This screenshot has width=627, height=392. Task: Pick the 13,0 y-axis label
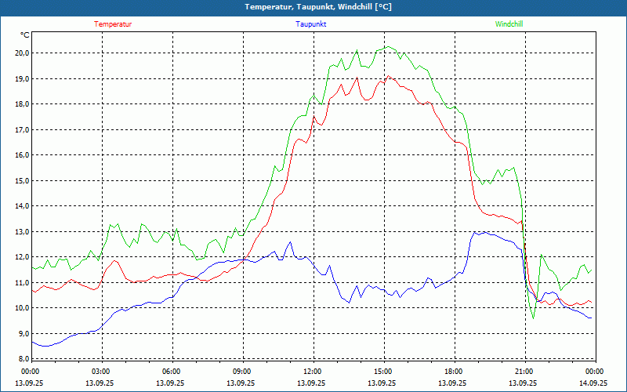[x=20, y=231]
